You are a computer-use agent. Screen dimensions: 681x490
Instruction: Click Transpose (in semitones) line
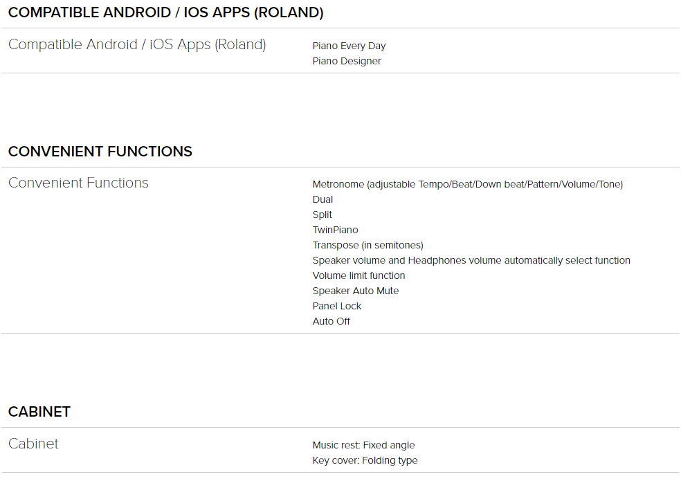click(x=368, y=246)
